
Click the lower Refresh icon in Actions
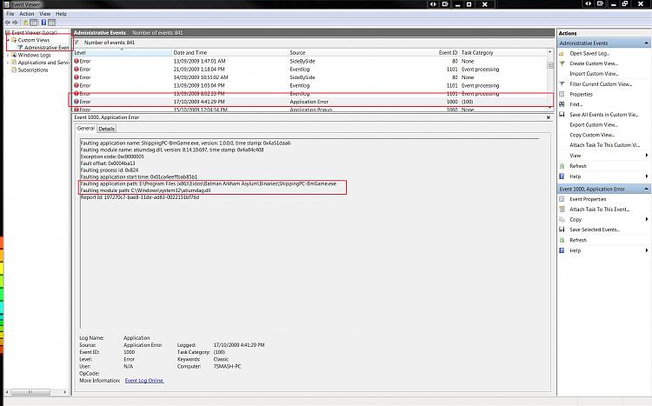[x=562, y=240]
